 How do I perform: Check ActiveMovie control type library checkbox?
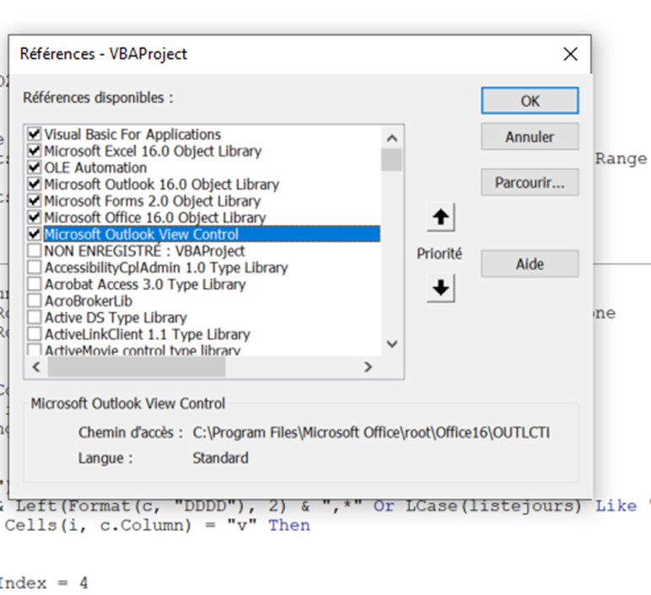(x=34, y=350)
